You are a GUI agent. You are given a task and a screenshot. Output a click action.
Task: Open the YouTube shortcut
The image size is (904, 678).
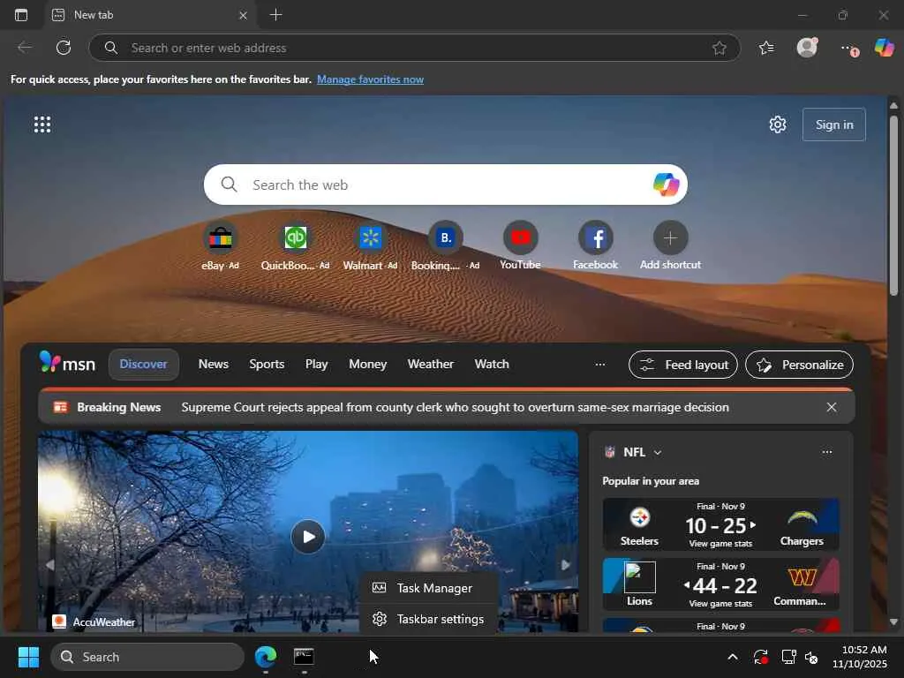point(520,246)
